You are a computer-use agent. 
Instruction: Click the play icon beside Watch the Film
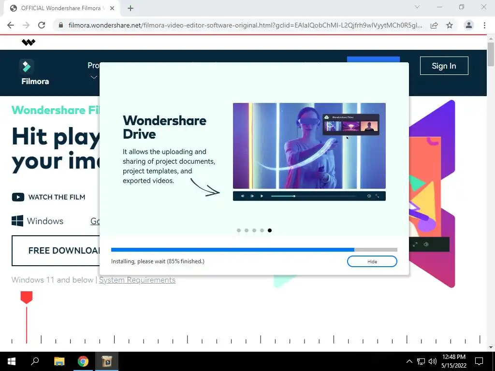point(18,197)
